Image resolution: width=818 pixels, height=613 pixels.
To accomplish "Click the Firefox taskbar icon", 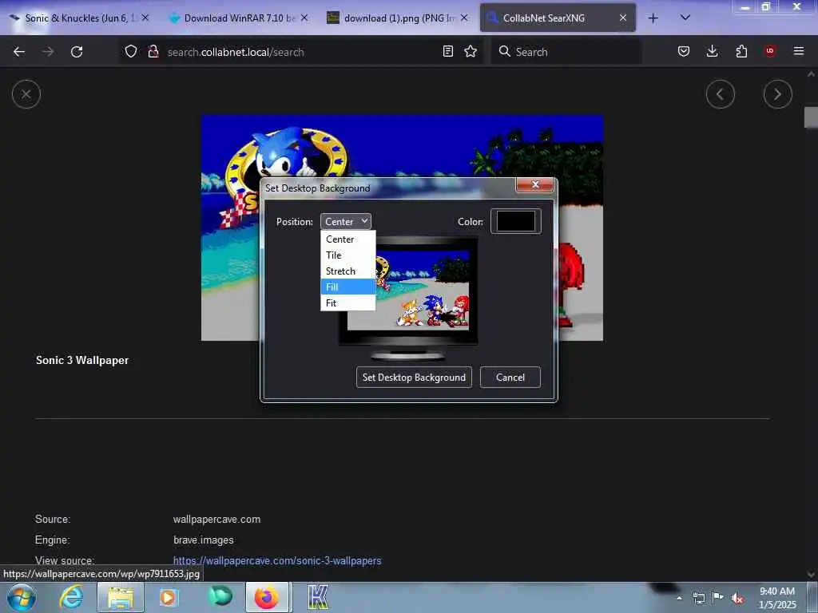I will pyautogui.click(x=267, y=597).
